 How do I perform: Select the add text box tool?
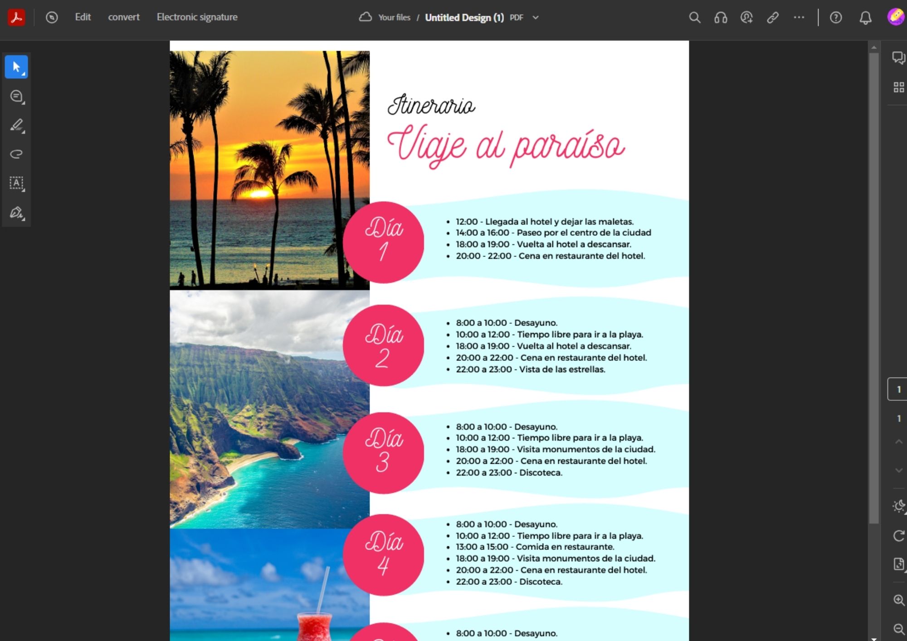pyautogui.click(x=16, y=183)
